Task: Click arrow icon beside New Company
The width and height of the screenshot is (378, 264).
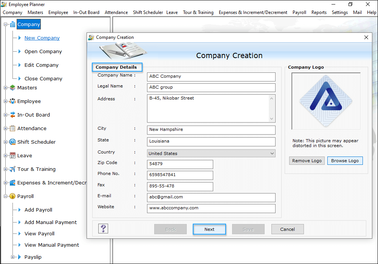Action: point(20,38)
